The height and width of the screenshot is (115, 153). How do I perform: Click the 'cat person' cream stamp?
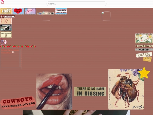[x=6, y=35]
